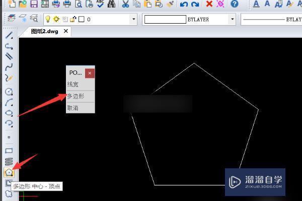Toggle the layer lightbulb on/off state
The width and height of the screenshot is (302, 201).
click(x=48, y=19)
